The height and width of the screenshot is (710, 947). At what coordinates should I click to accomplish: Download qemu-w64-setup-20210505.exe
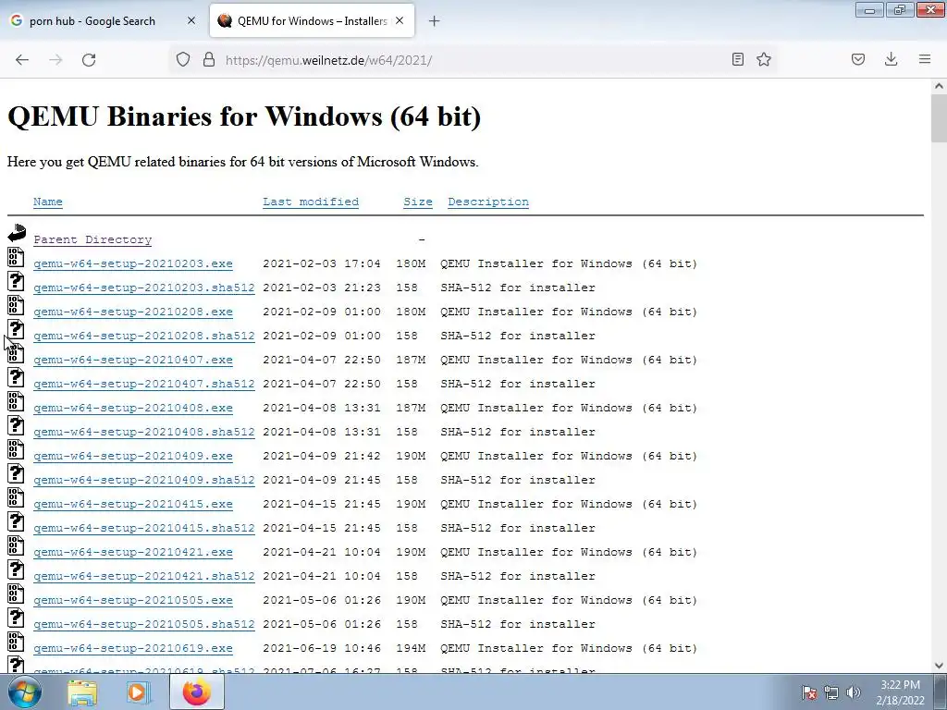(133, 600)
